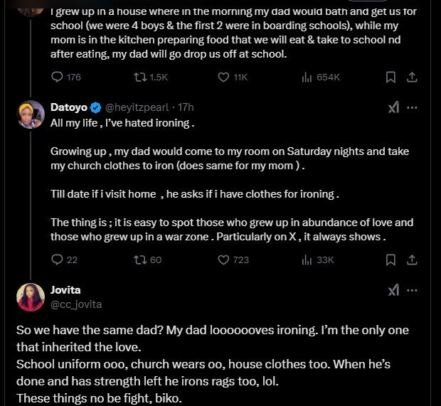This screenshot has width=441, height=406.
Task: Click the Grok icon on Datoyo's tweet
Action: (x=393, y=107)
